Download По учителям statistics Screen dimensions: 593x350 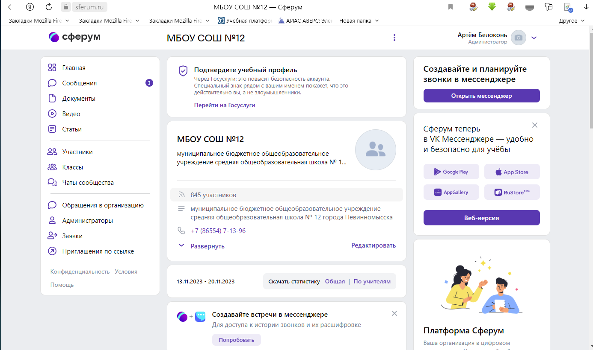point(372,281)
